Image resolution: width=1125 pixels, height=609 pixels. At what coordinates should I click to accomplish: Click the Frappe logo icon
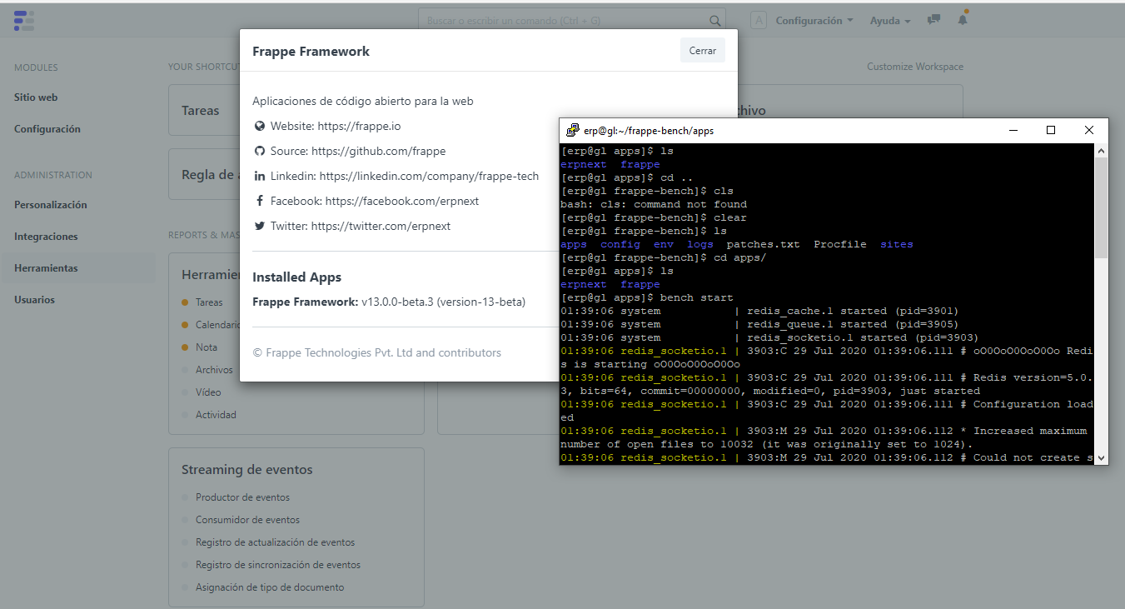pyautogui.click(x=24, y=21)
